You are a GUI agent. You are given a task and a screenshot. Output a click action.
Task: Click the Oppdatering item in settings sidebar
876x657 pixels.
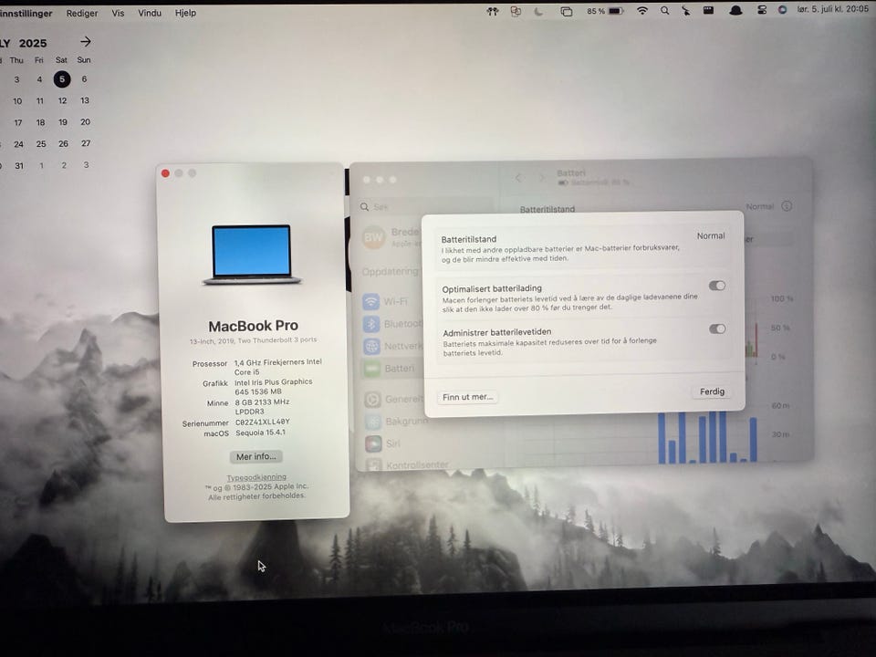(x=390, y=272)
